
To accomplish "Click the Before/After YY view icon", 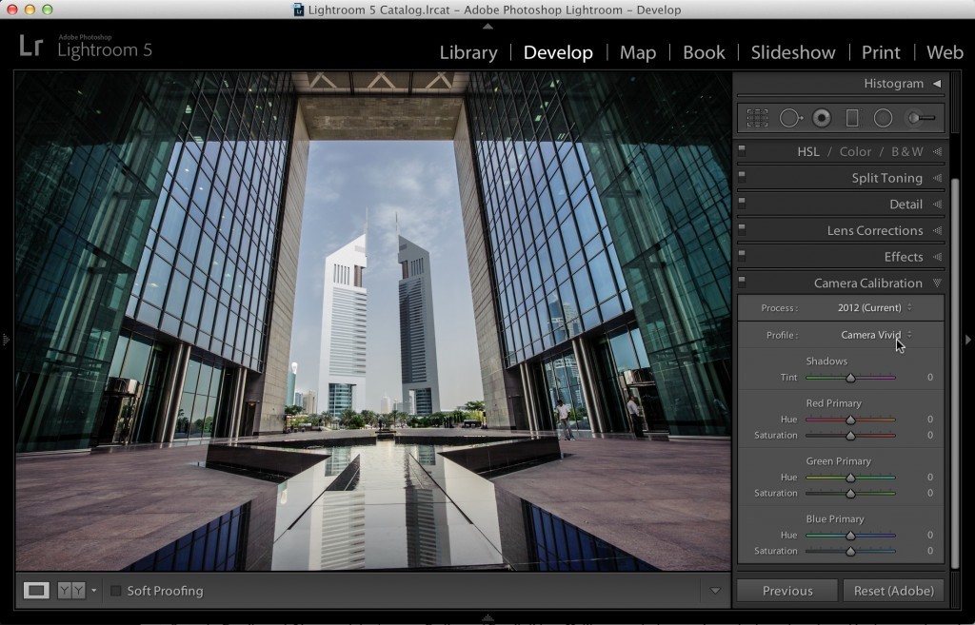I will pos(70,590).
